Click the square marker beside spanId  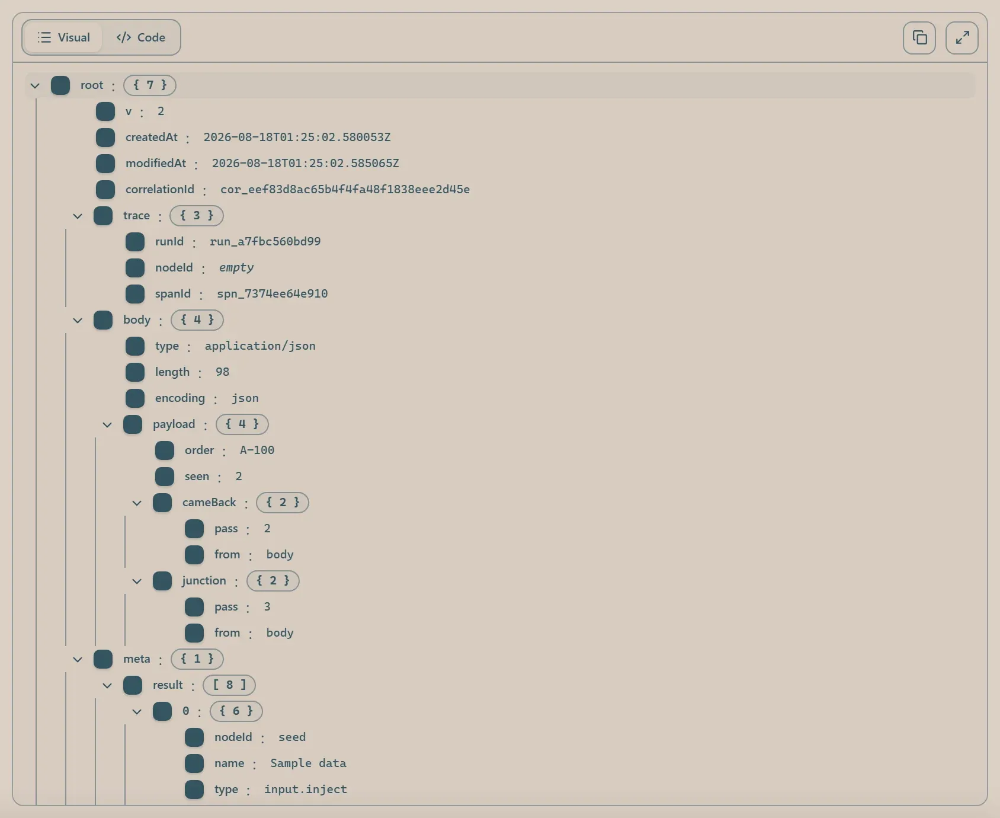[135, 294]
